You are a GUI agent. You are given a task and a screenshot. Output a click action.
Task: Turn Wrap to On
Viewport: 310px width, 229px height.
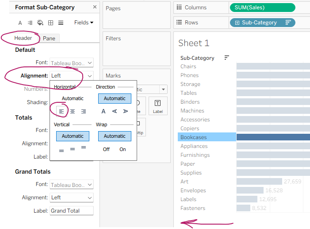click(x=122, y=149)
